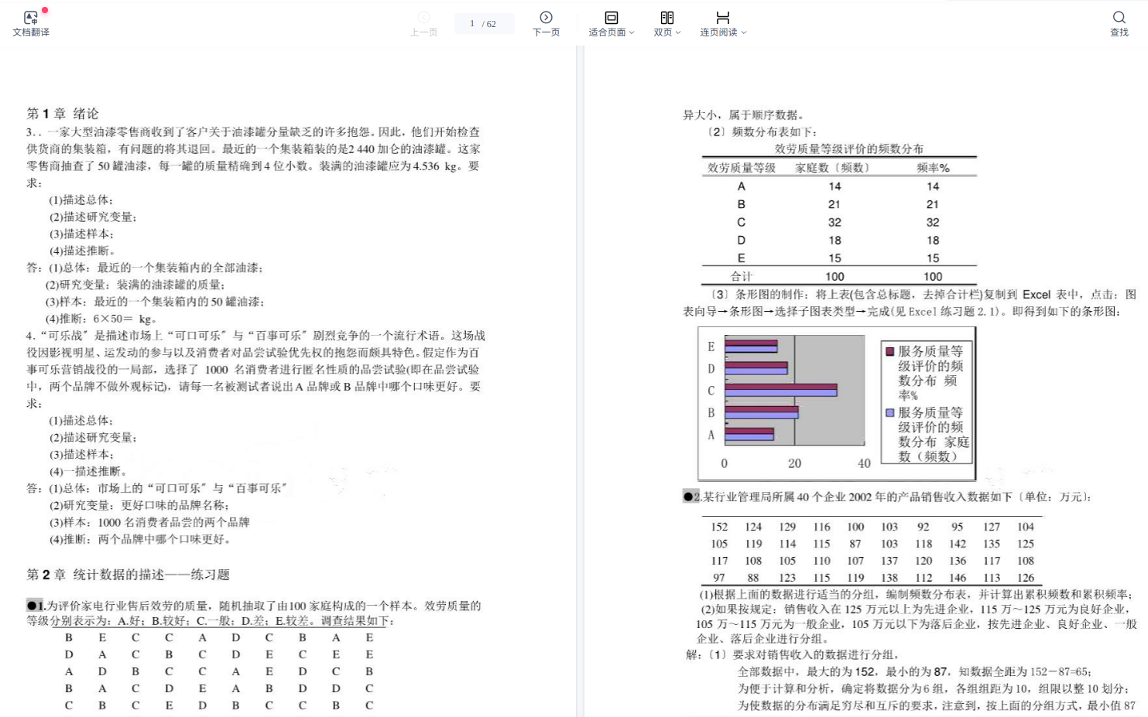Viewport: 1148px width, 717px height.
Task: Click the 下一页 text label
Action: [546, 32]
